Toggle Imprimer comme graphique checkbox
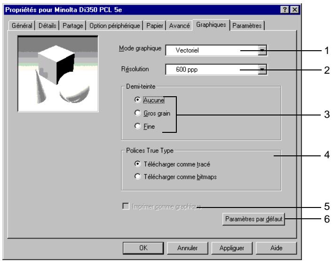This screenshot has width=332, height=261. pos(126,206)
